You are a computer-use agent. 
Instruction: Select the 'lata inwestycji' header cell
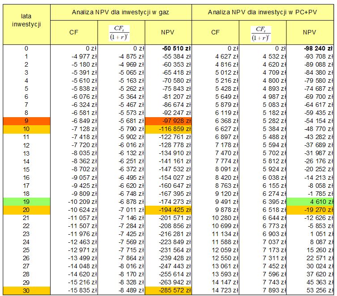(26, 24)
